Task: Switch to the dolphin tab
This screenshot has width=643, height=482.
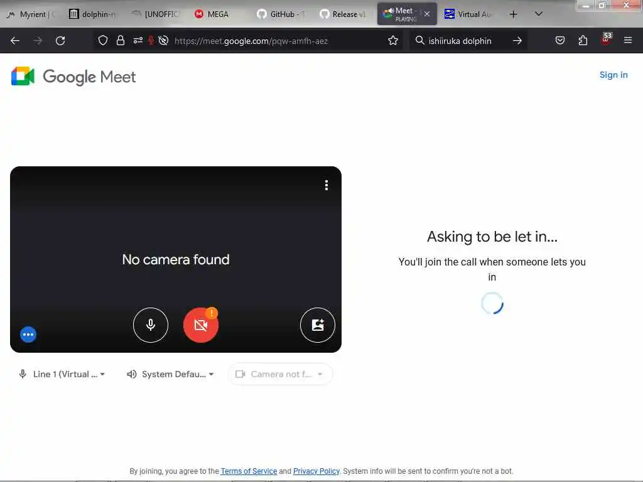Action: [92, 14]
